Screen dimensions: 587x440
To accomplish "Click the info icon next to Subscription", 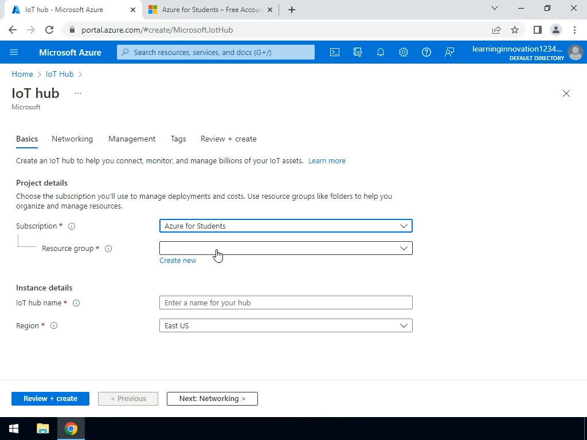I will click(72, 226).
